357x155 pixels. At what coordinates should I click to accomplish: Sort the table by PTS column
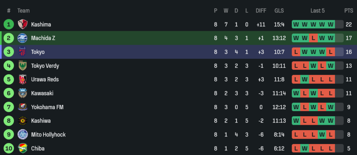point(348,11)
